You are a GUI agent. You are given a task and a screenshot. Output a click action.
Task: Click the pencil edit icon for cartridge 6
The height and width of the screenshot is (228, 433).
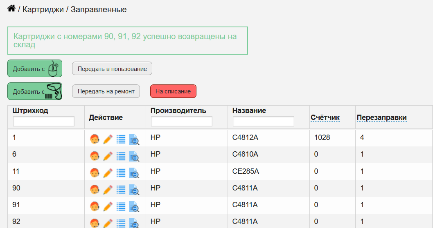[x=108, y=156]
